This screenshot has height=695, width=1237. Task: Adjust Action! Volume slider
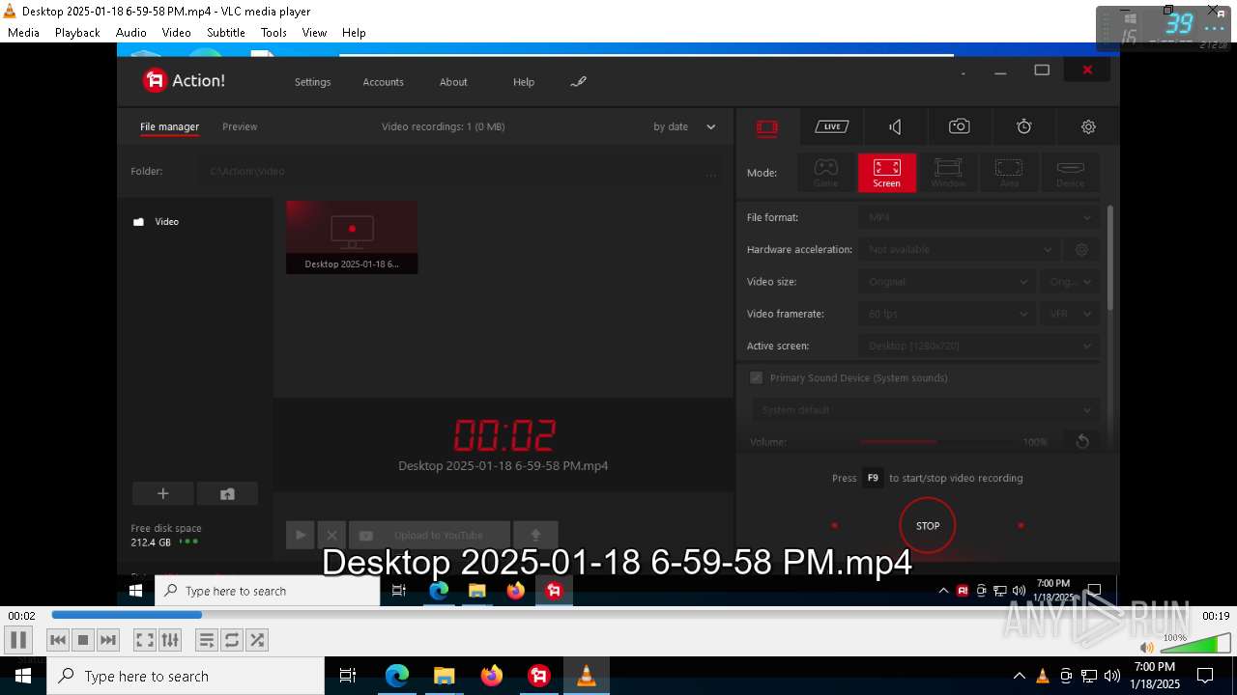(937, 441)
